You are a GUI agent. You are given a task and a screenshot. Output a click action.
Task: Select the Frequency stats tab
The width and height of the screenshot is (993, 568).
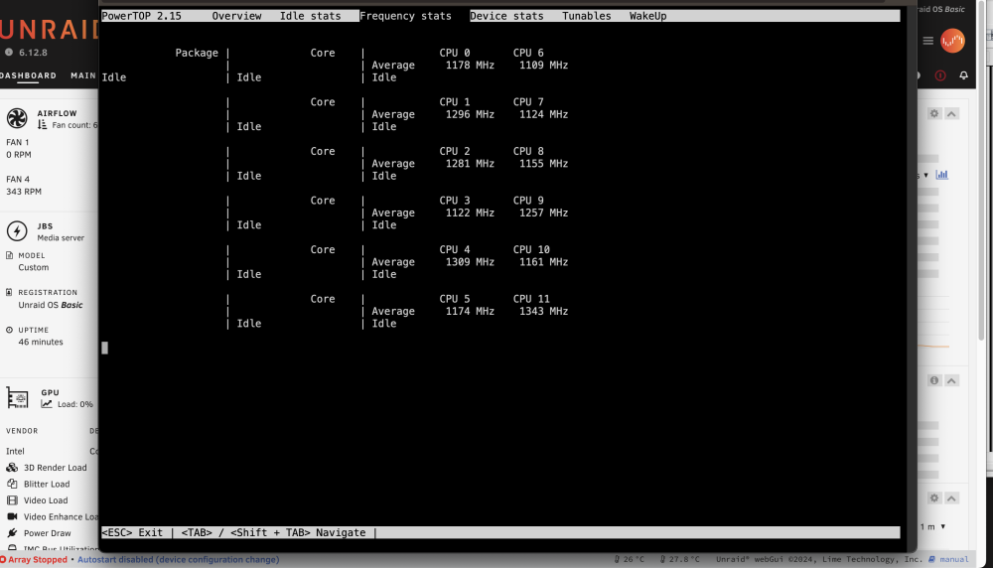coord(405,16)
